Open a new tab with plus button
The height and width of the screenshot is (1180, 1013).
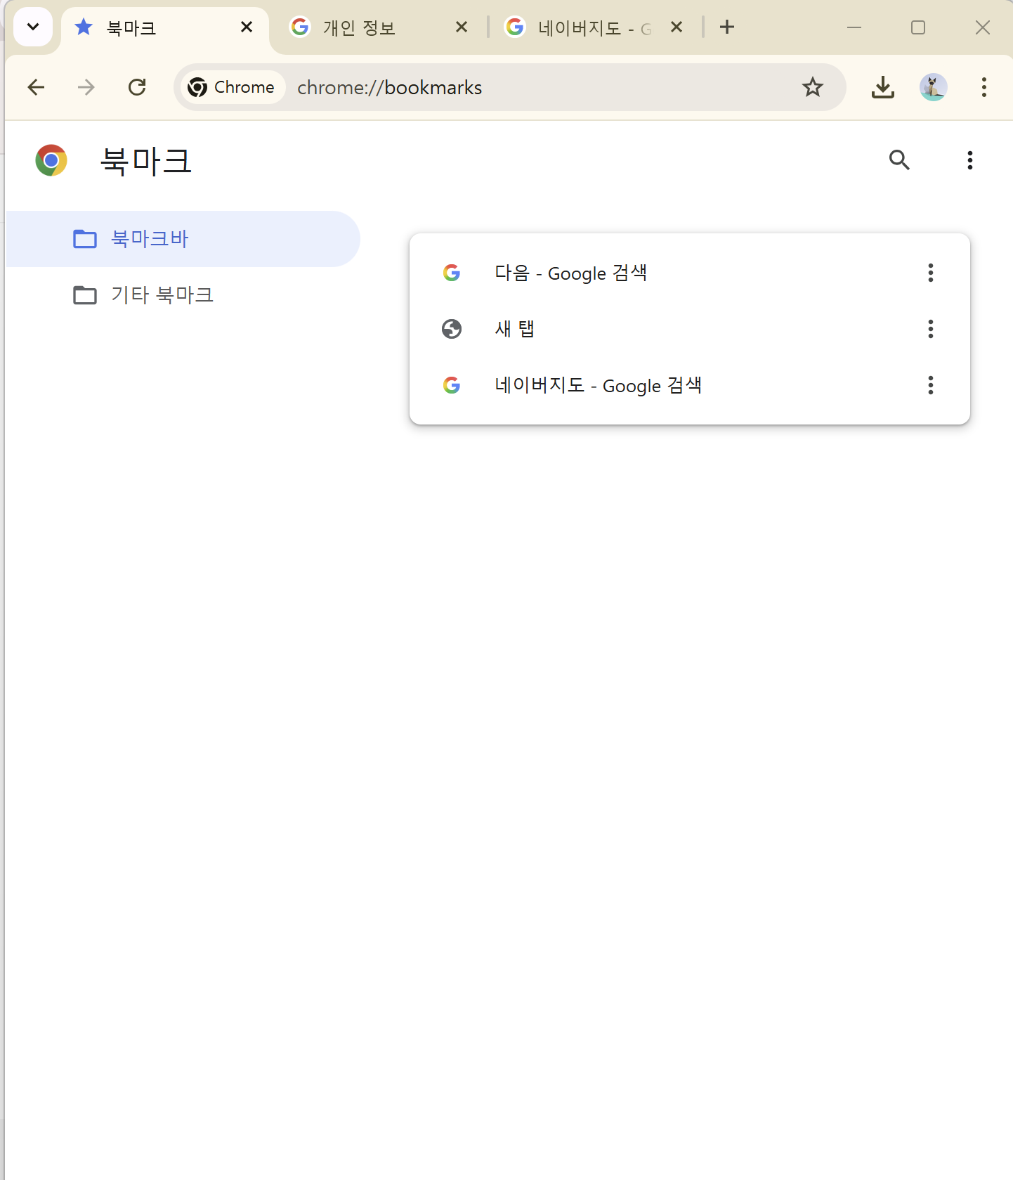point(727,27)
